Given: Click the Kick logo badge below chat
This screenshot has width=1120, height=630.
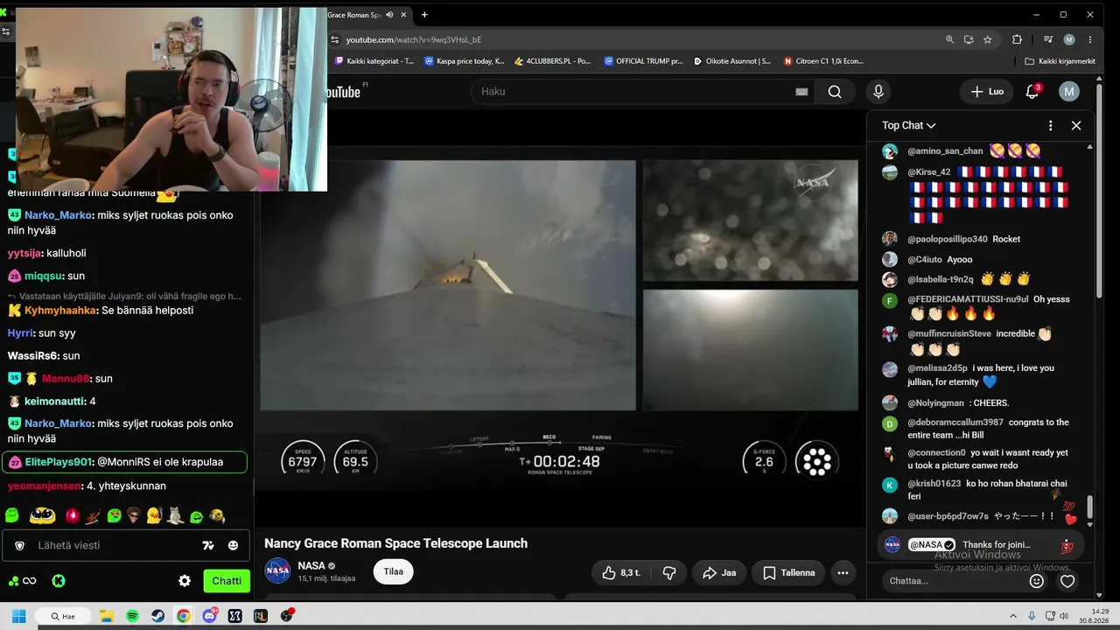Looking at the screenshot, I should [59, 581].
